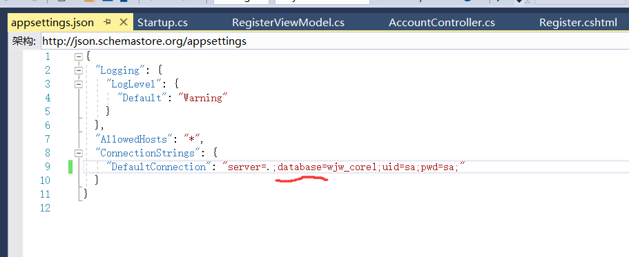Click the 架构 label

[x=23, y=41]
